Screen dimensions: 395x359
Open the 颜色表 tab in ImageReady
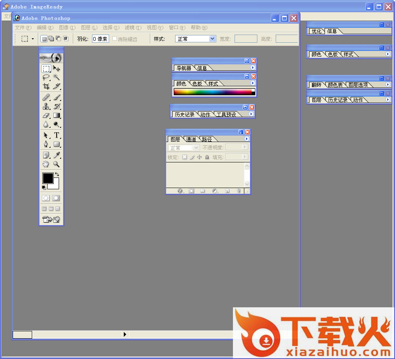pyautogui.click(x=335, y=85)
